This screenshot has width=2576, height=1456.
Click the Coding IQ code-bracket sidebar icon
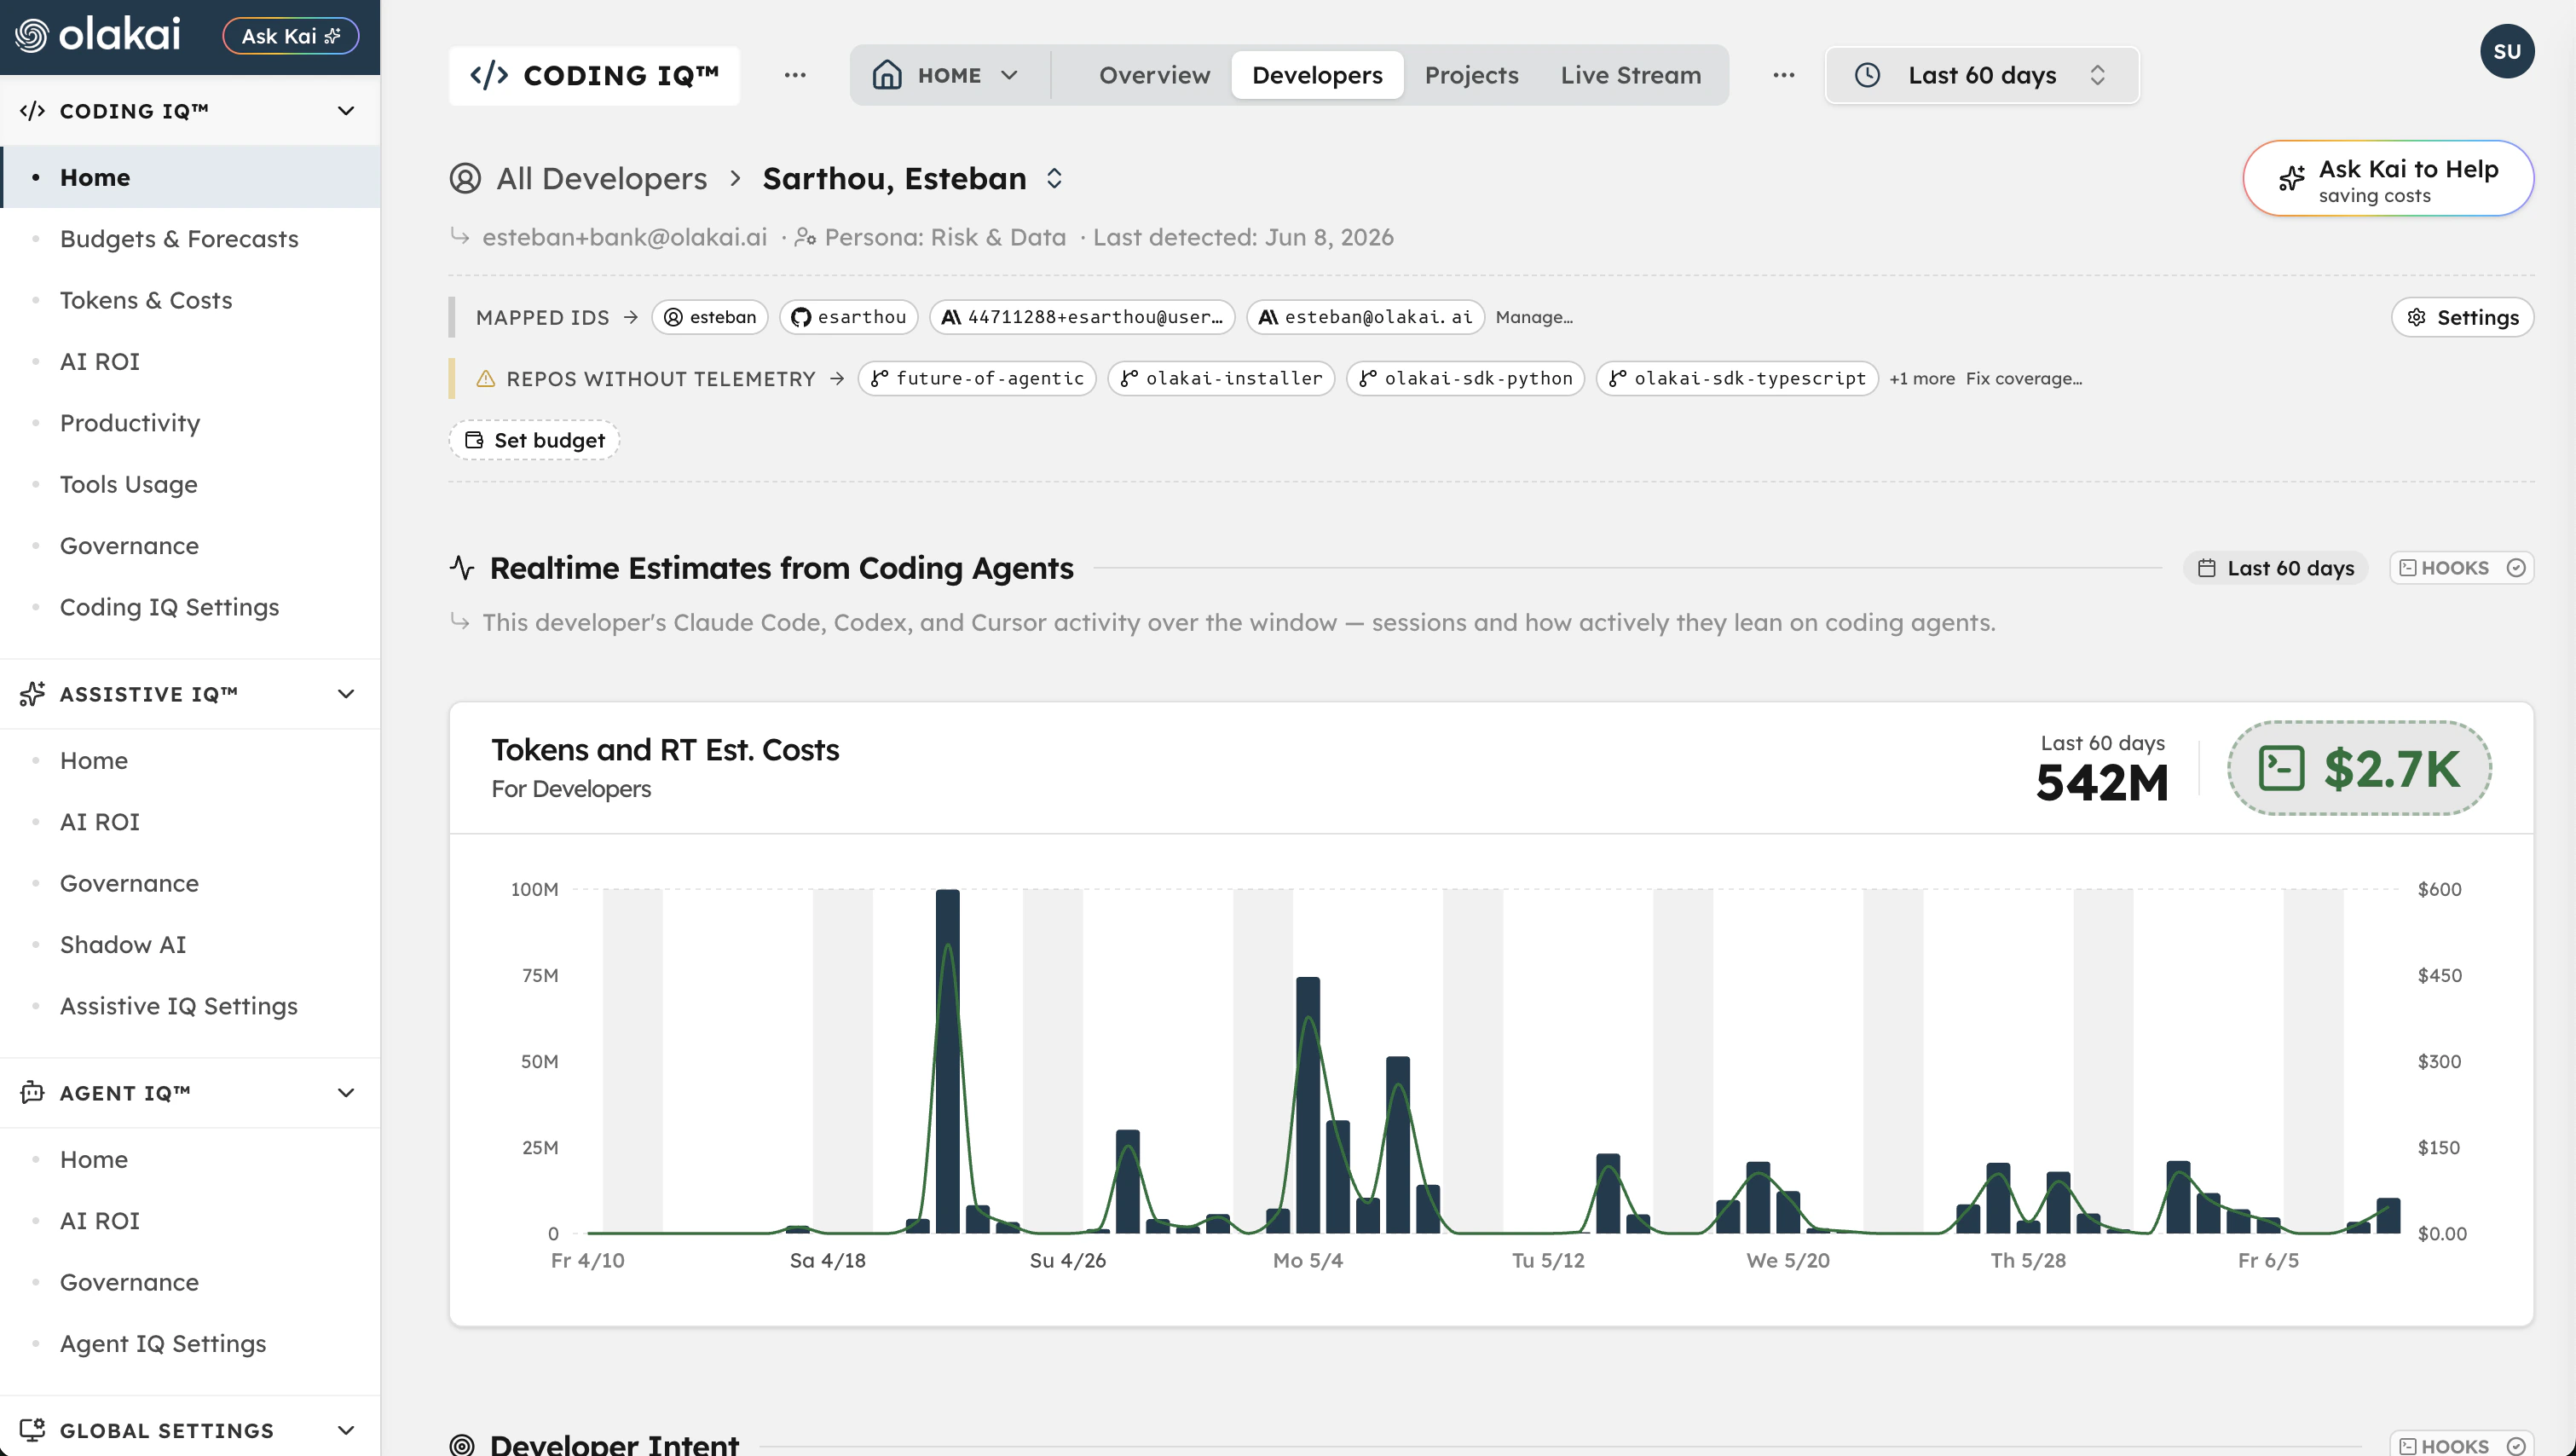[x=32, y=111]
